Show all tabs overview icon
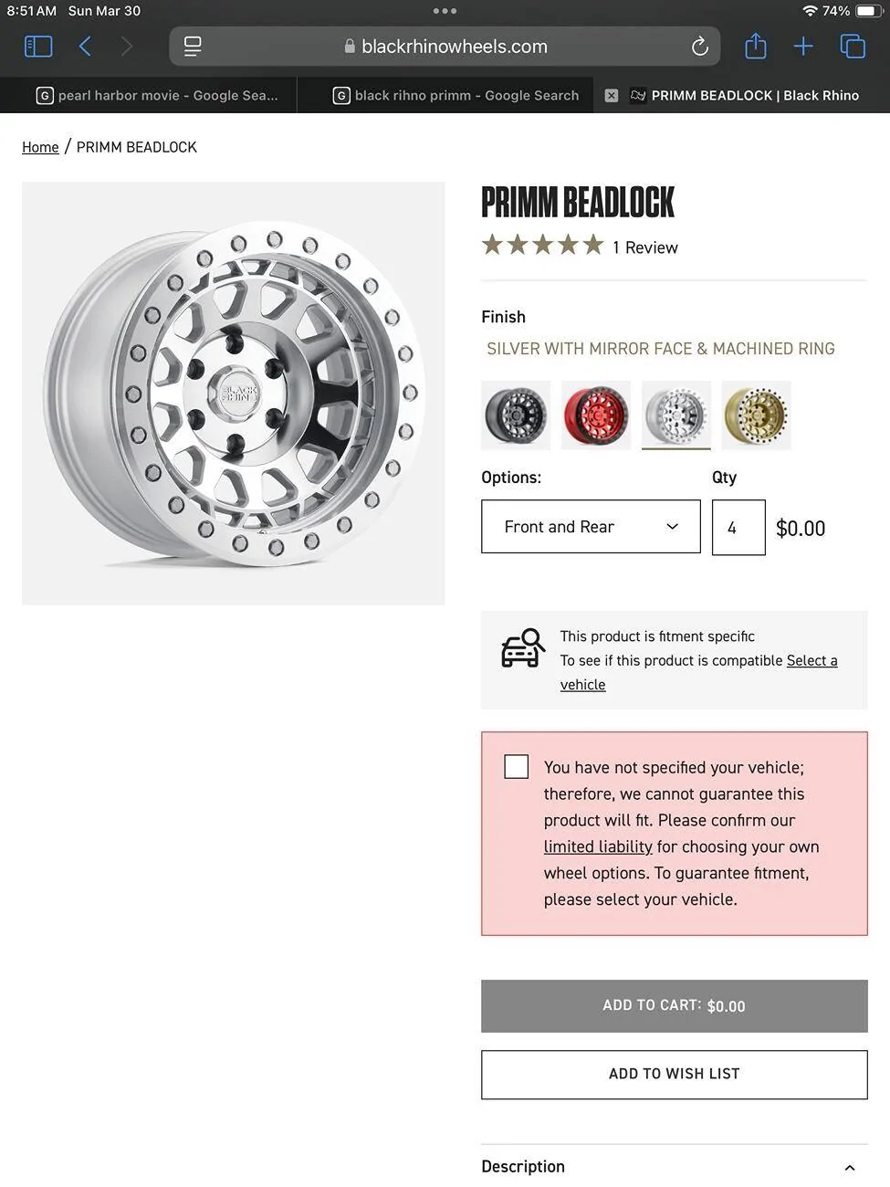Screen dimensions: 890x1187 pyautogui.click(x=853, y=47)
